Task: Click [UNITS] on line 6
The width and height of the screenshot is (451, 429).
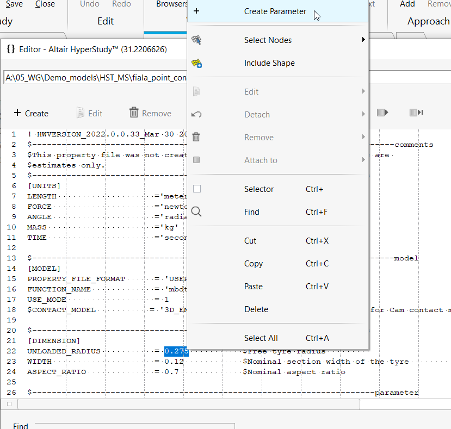Action: coord(44,186)
